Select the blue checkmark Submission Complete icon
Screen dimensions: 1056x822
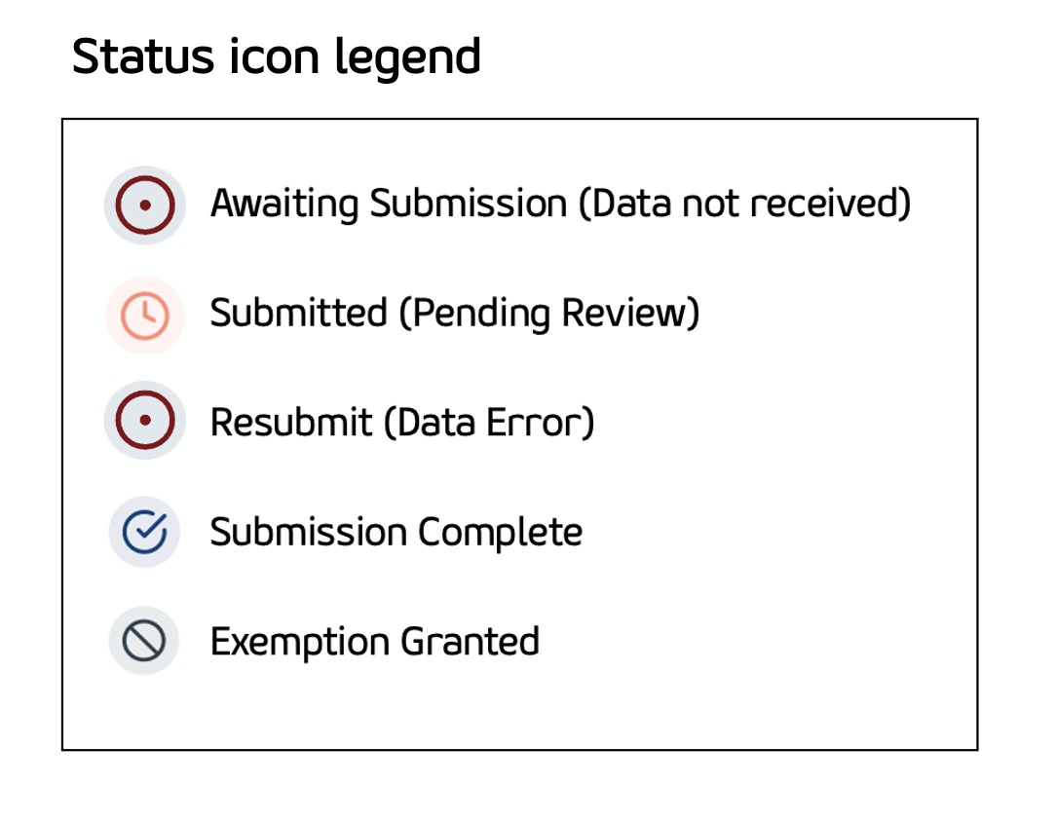tap(144, 532)
